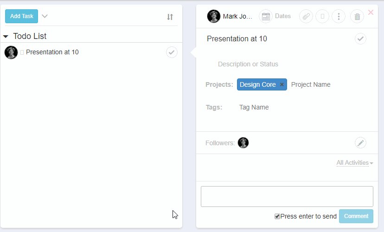Click the Mark Jo... assignee name

[237, 16]
